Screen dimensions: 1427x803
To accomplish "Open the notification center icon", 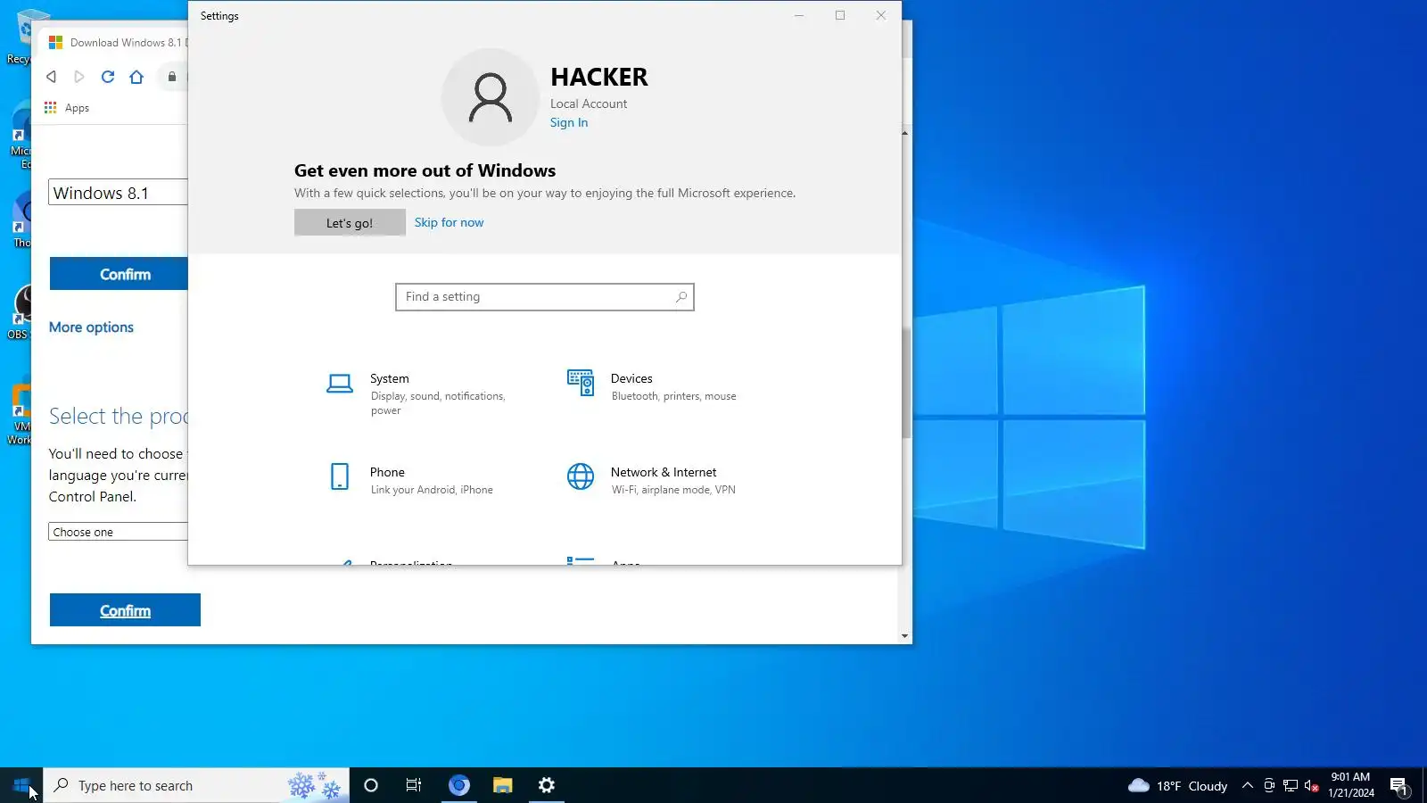I will 1398,786.
